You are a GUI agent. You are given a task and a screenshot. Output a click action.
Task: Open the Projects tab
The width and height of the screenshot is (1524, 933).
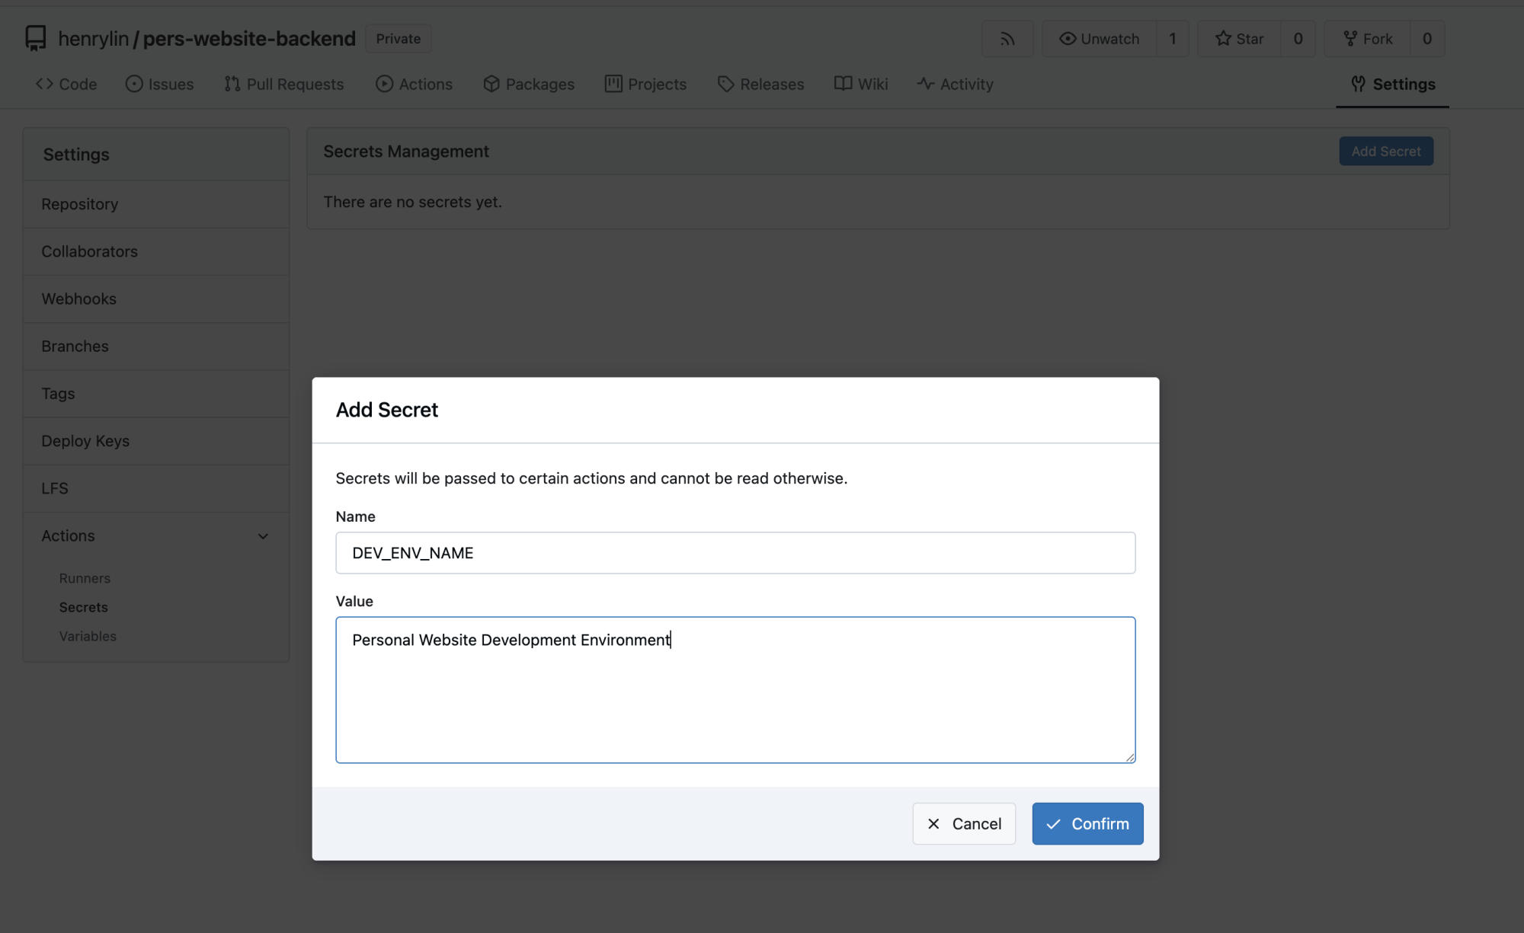[x=645, y=85]
